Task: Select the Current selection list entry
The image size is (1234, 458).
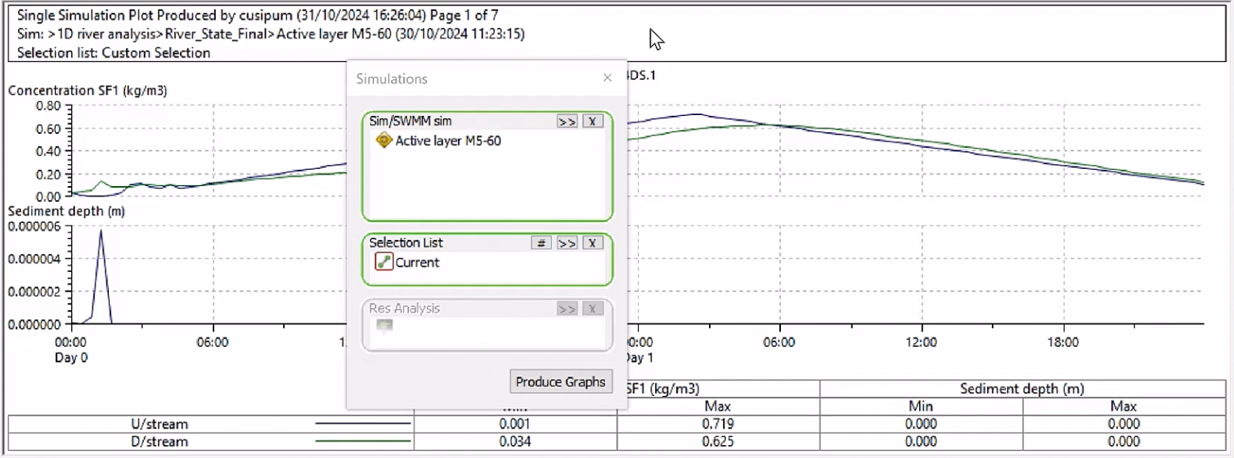Action: click(417, 262)
